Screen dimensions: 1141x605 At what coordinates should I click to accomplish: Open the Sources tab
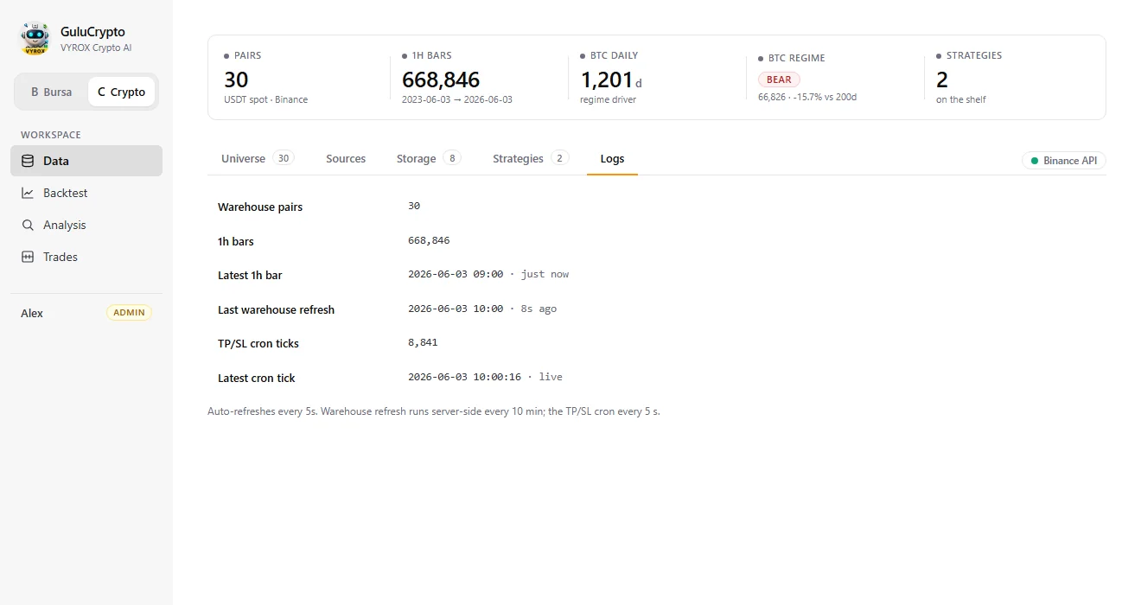tap(346, 158)
